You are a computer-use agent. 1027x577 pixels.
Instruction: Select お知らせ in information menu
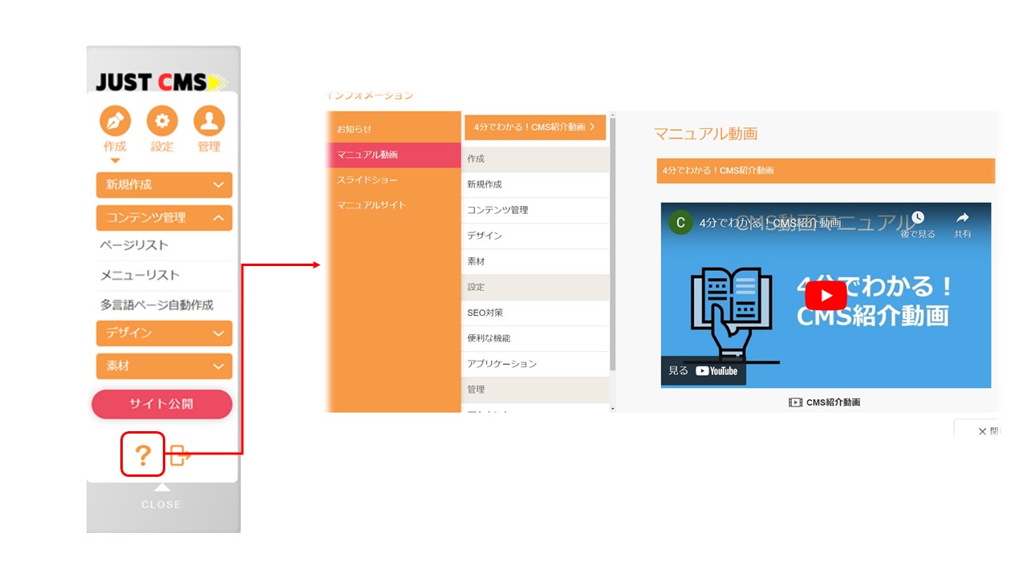click(393, 128)
